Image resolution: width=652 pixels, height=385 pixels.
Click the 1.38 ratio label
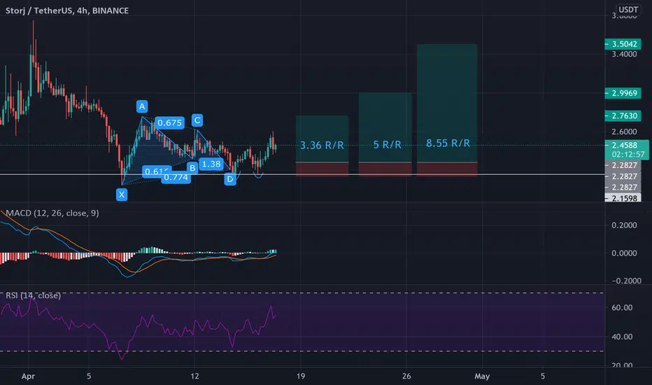[211, 164]
